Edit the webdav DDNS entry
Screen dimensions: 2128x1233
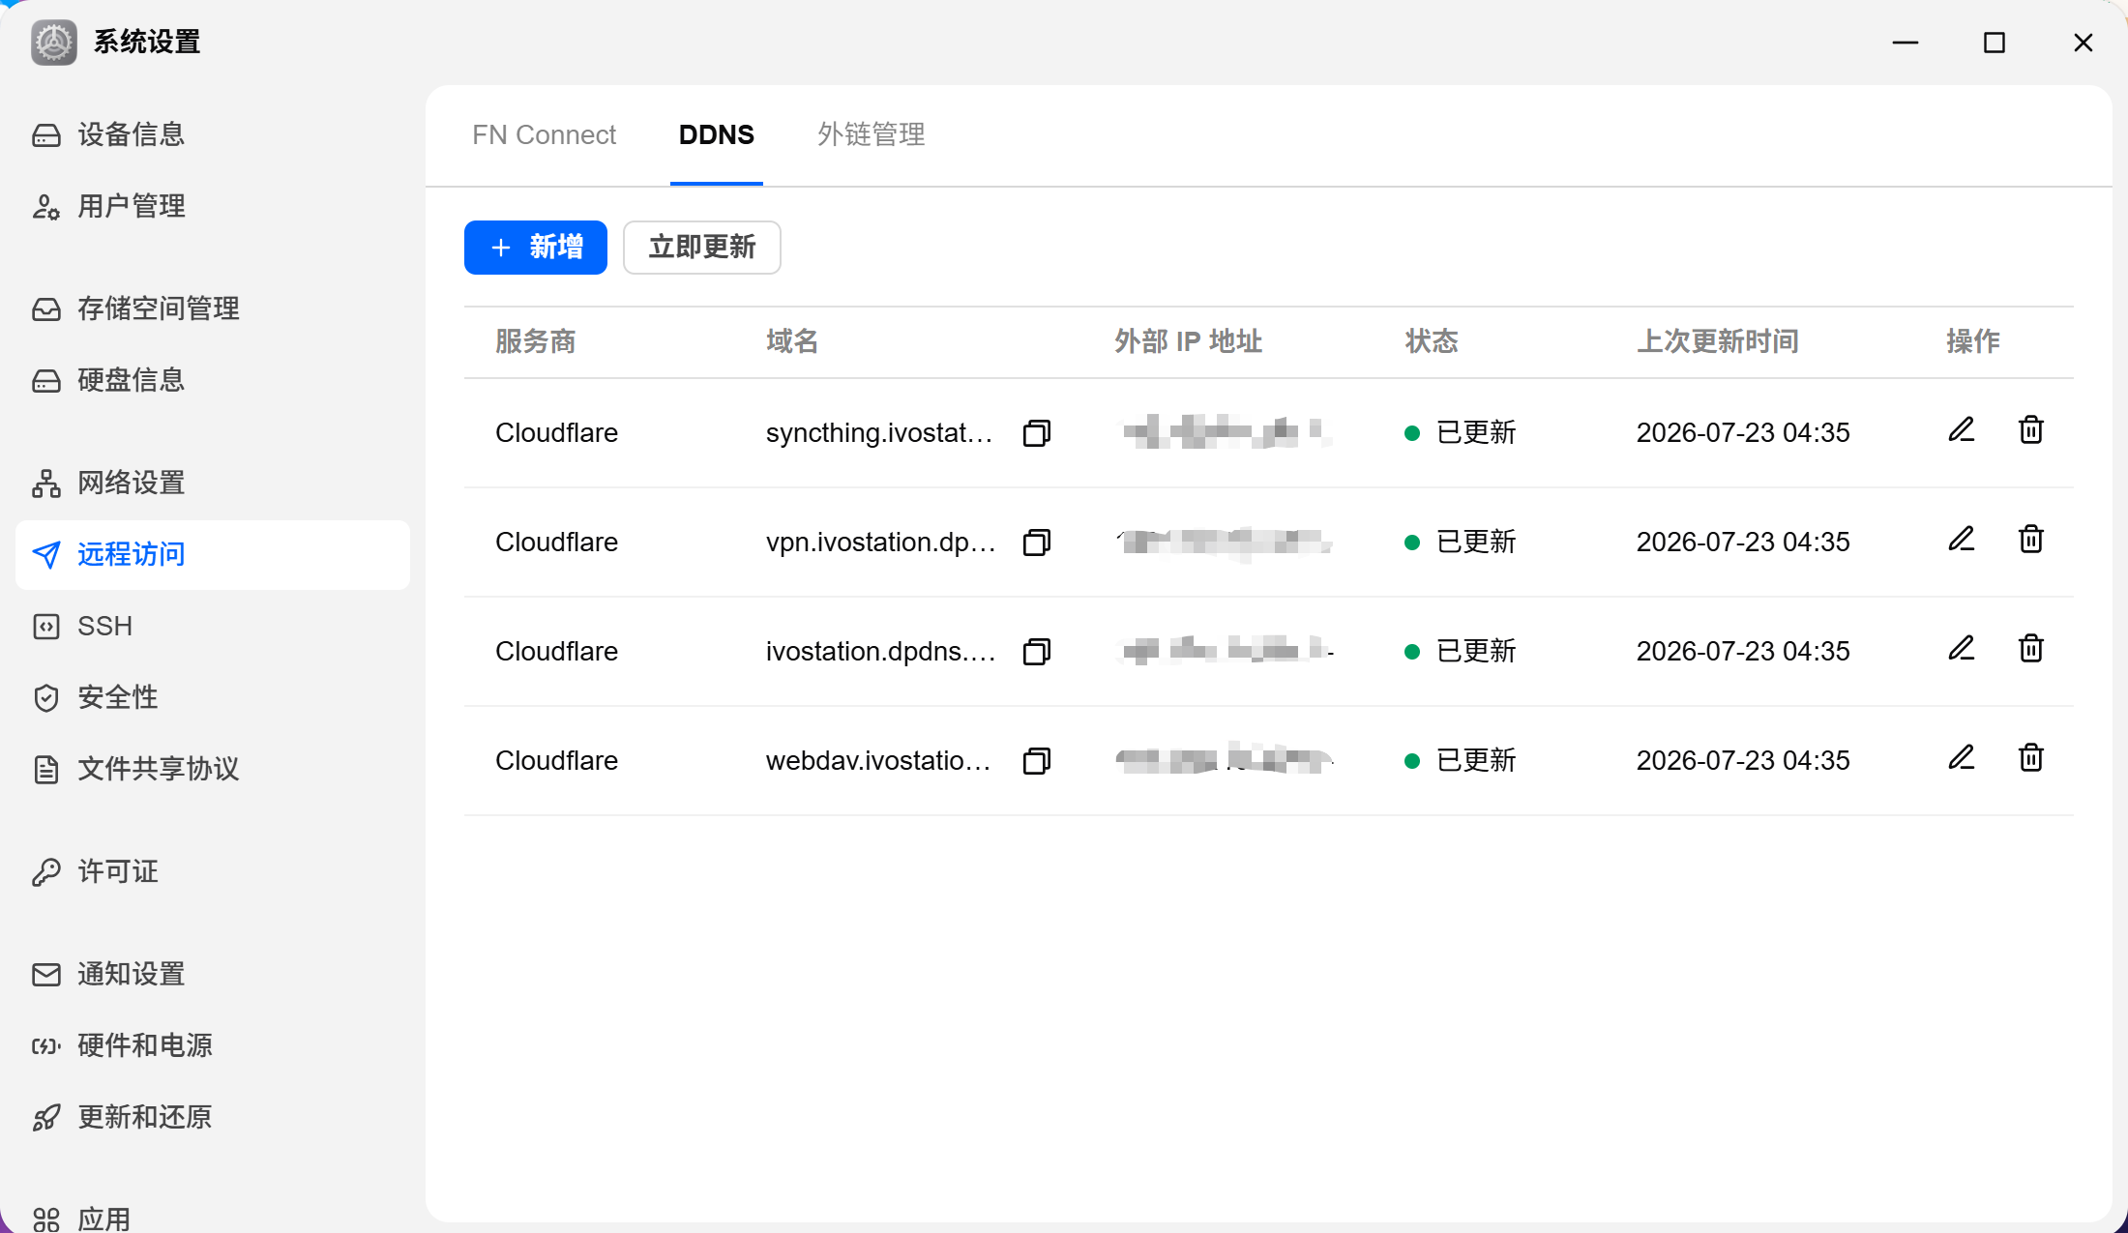pos(1961,757)
